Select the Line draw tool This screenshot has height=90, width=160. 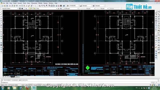[1, 12]
